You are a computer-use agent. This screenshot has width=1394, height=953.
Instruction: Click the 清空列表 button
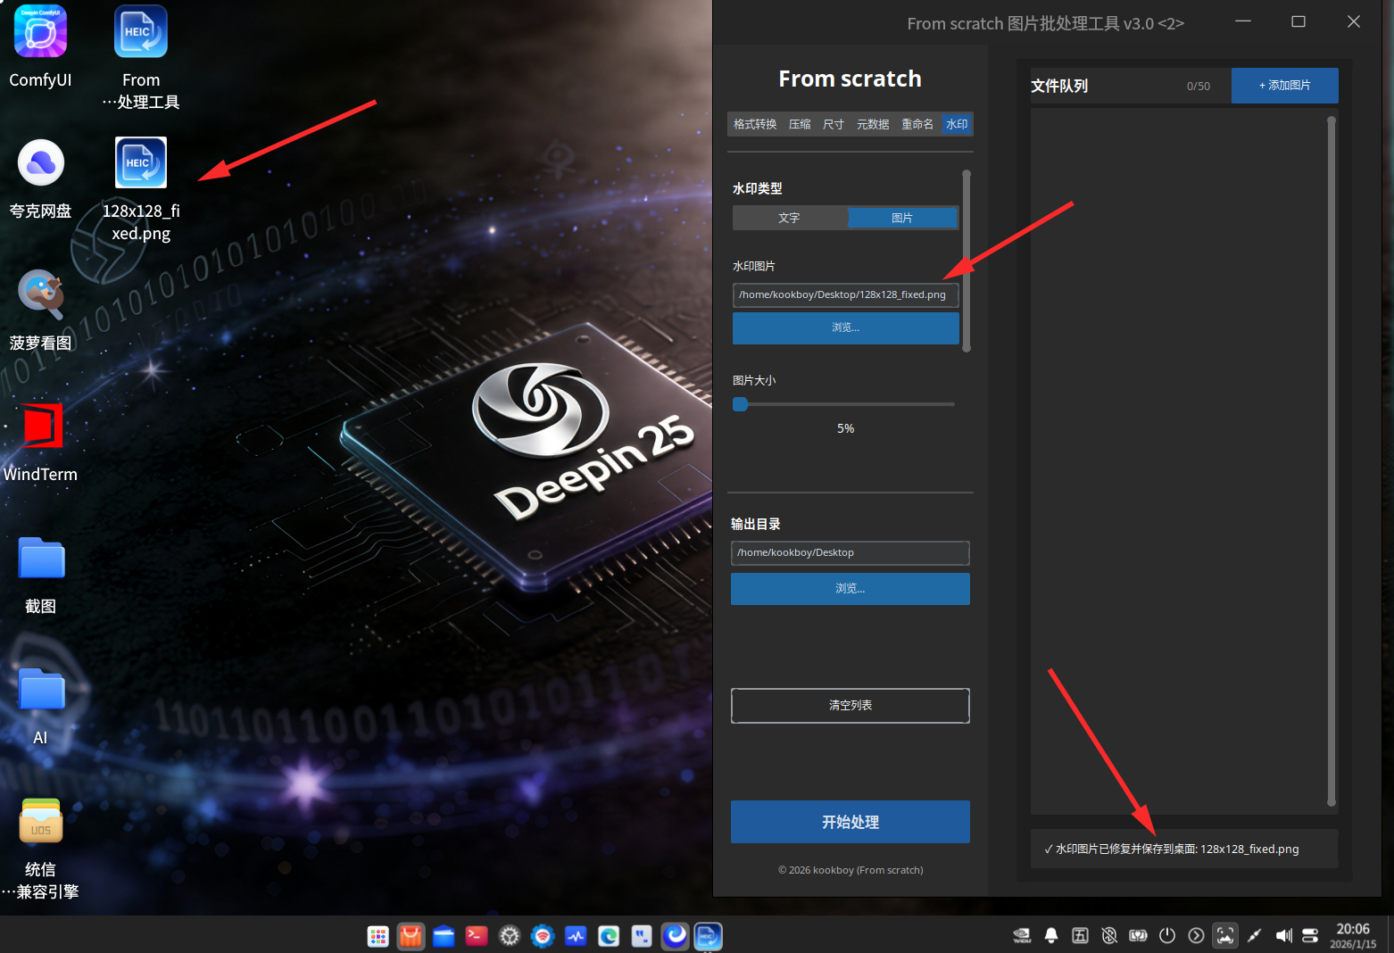[851, 705]
